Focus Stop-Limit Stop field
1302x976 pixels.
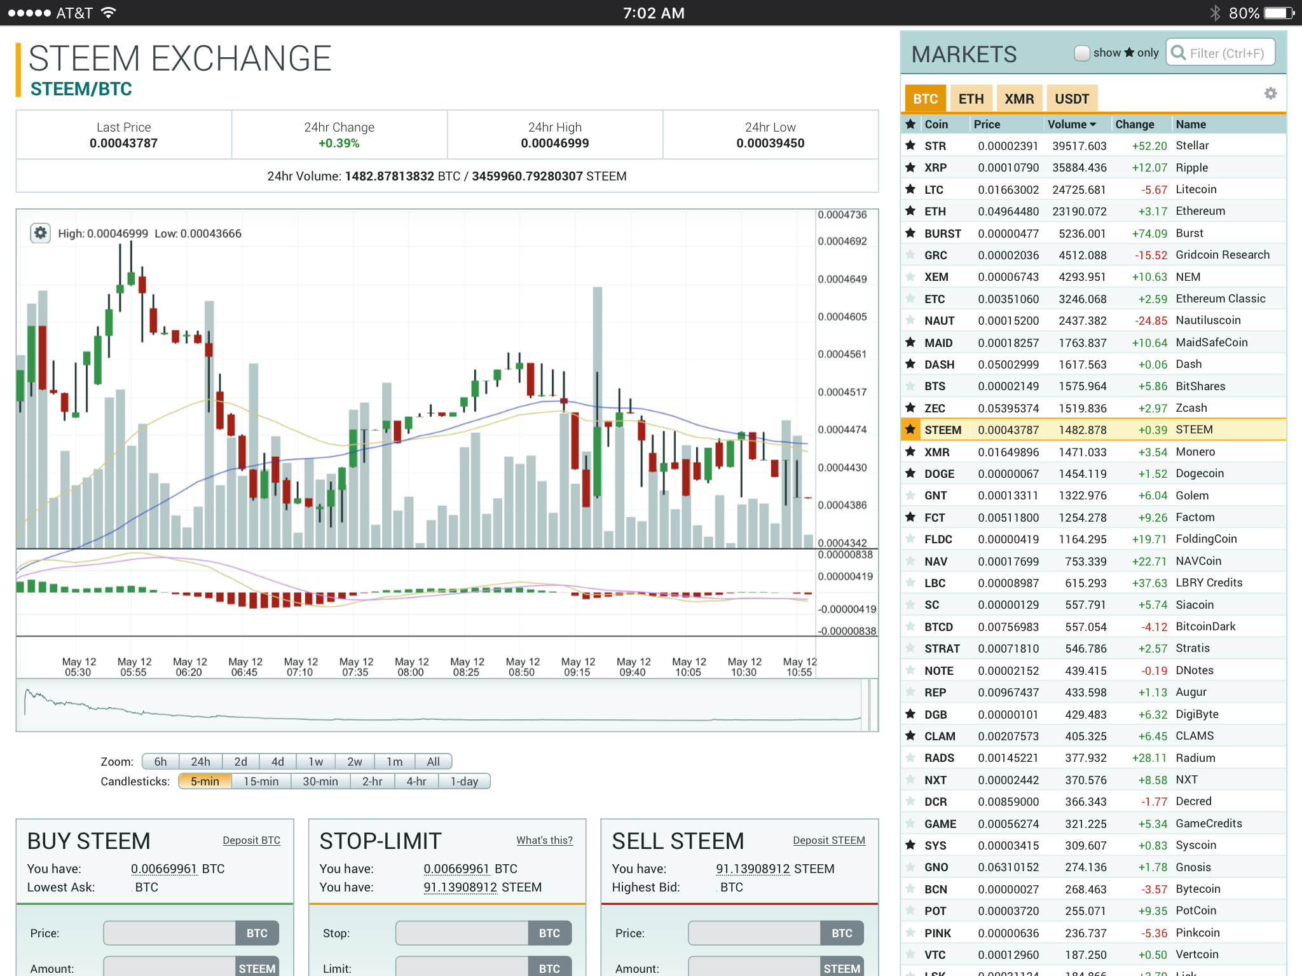click(462, 933)
